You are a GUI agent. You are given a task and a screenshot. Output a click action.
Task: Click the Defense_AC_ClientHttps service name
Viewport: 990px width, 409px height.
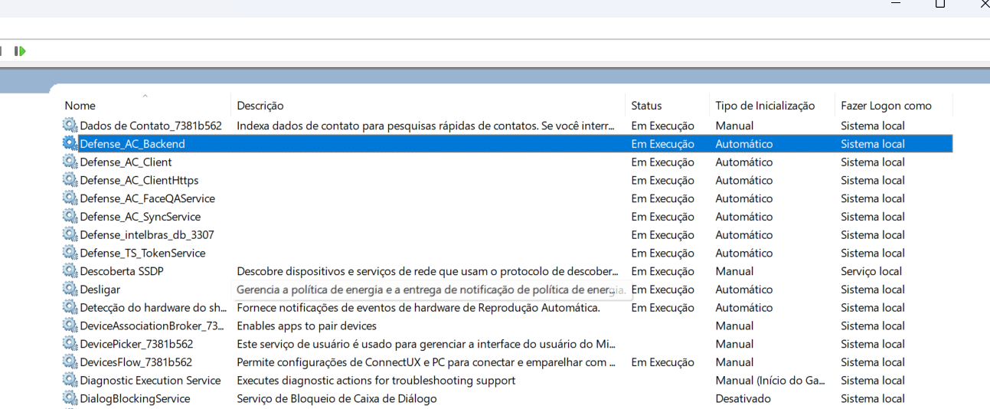point(139,180)
